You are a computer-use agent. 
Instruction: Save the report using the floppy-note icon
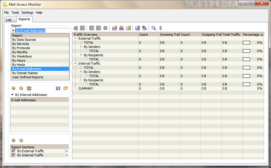point(114,28)
